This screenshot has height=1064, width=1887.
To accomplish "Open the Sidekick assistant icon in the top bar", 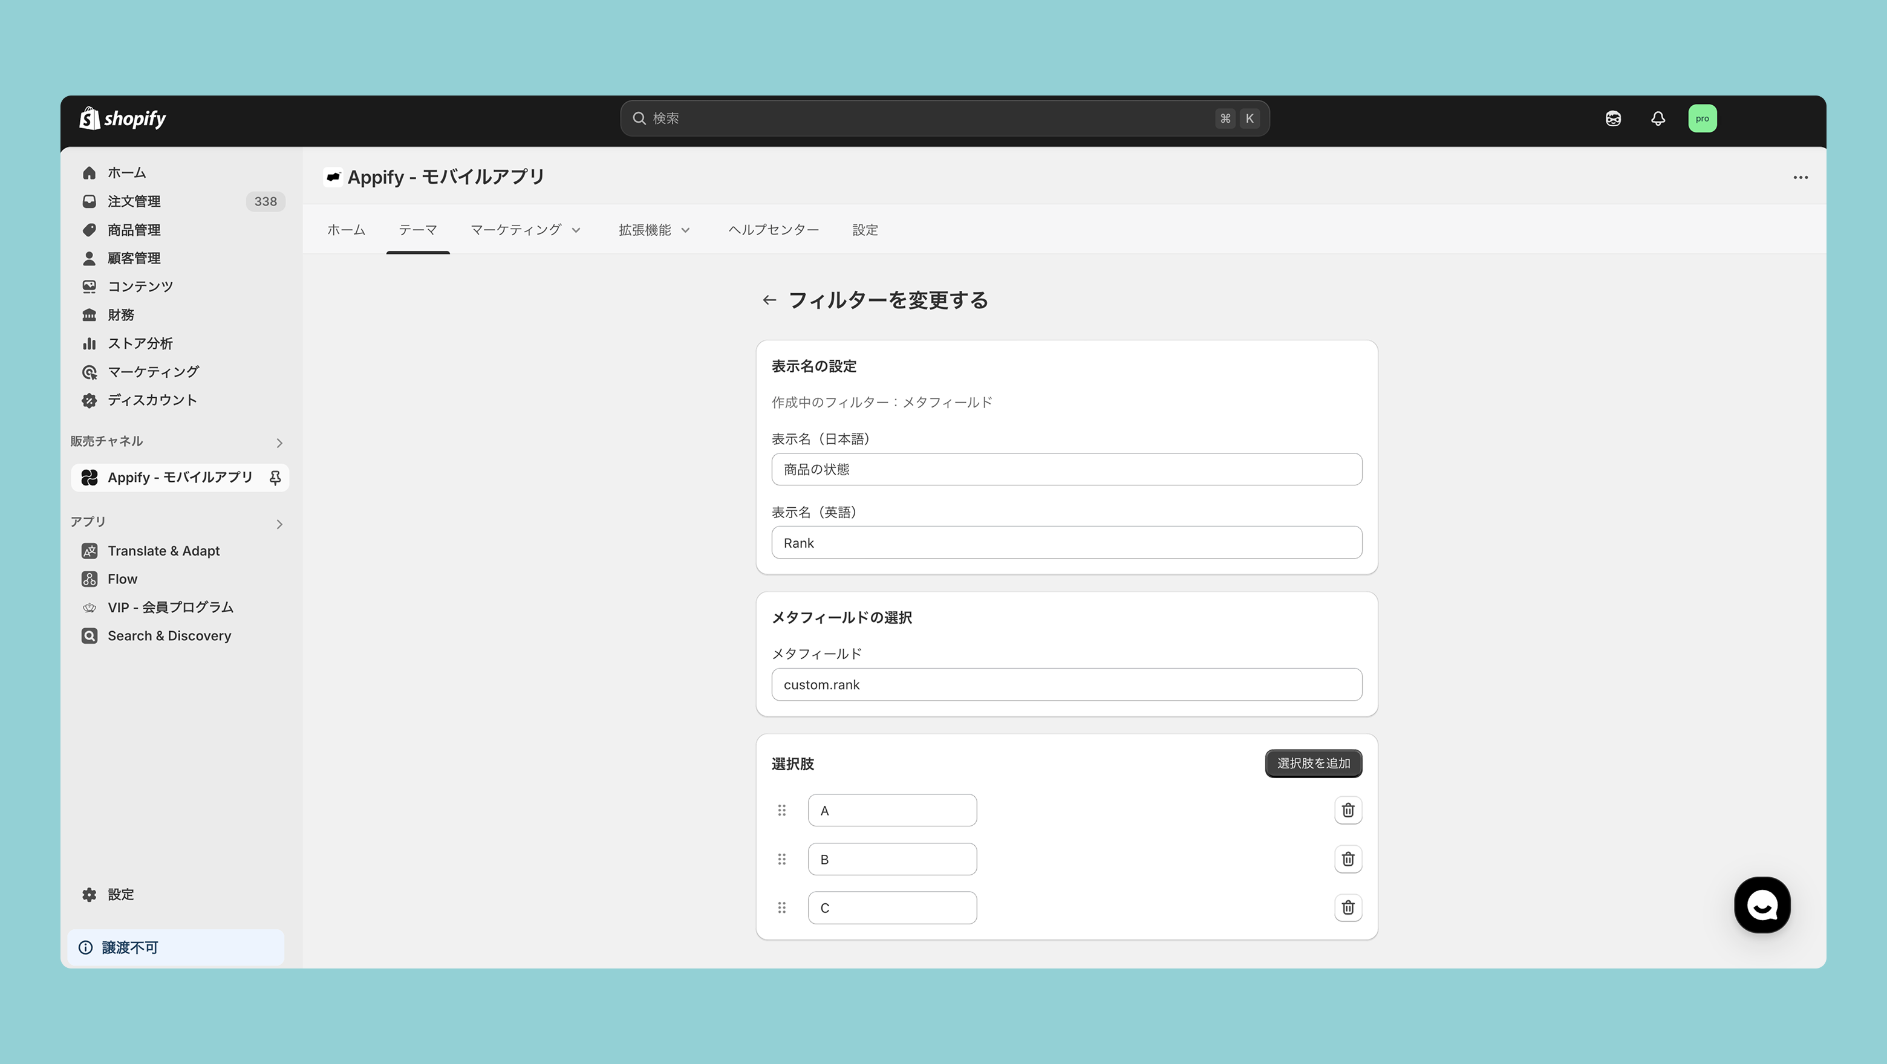I will pyautogui.click(x=1613, y=118).
